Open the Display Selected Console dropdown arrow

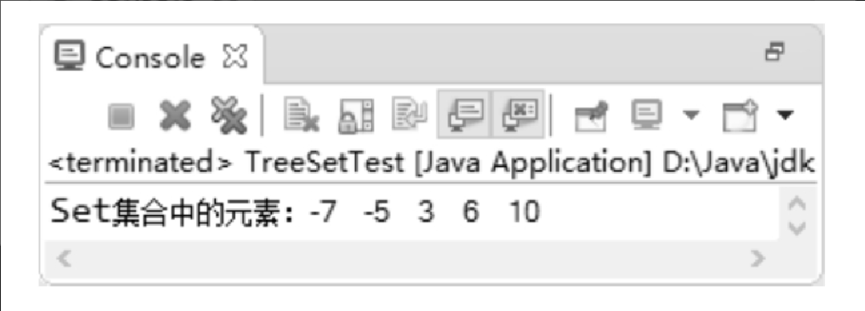click(x=690, y=116)
